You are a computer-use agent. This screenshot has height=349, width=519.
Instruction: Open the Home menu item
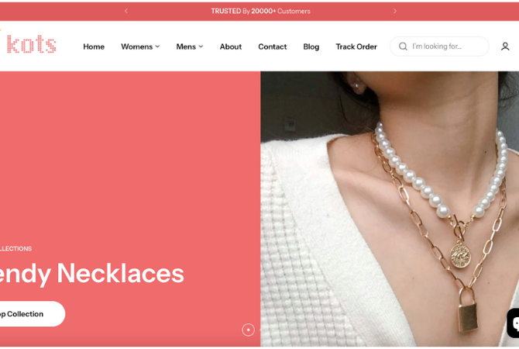click(x=94, y=47)
